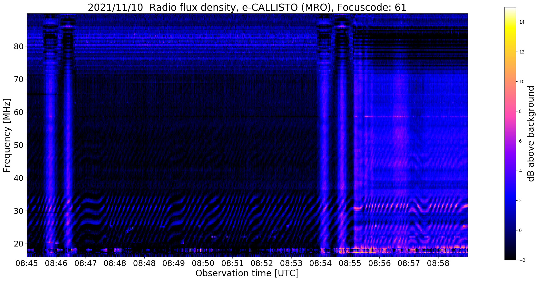Click the 'Observation time [UTC]' x-axis label
Screen dimensions: 539x281
pos(247,273)
